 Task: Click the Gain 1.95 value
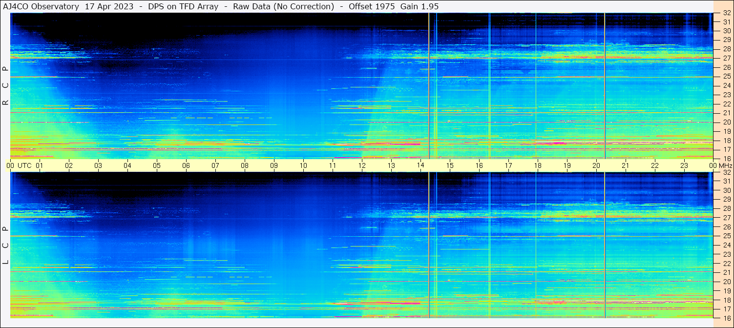coord(419,6)
